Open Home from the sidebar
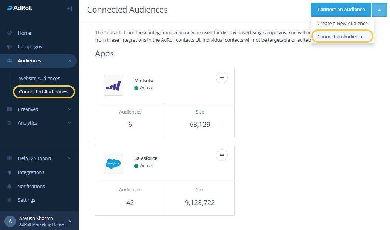This screenshot has height=230, width=390. pyautogui.click(x=24, y=33)
